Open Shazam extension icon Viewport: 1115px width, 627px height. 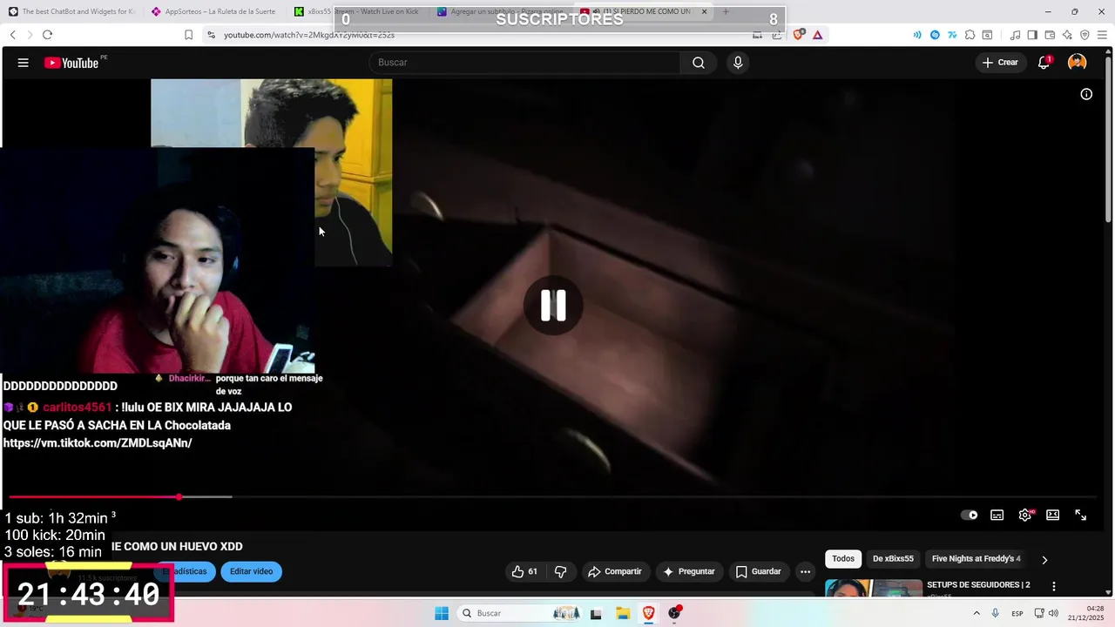(x=935, y=35)
